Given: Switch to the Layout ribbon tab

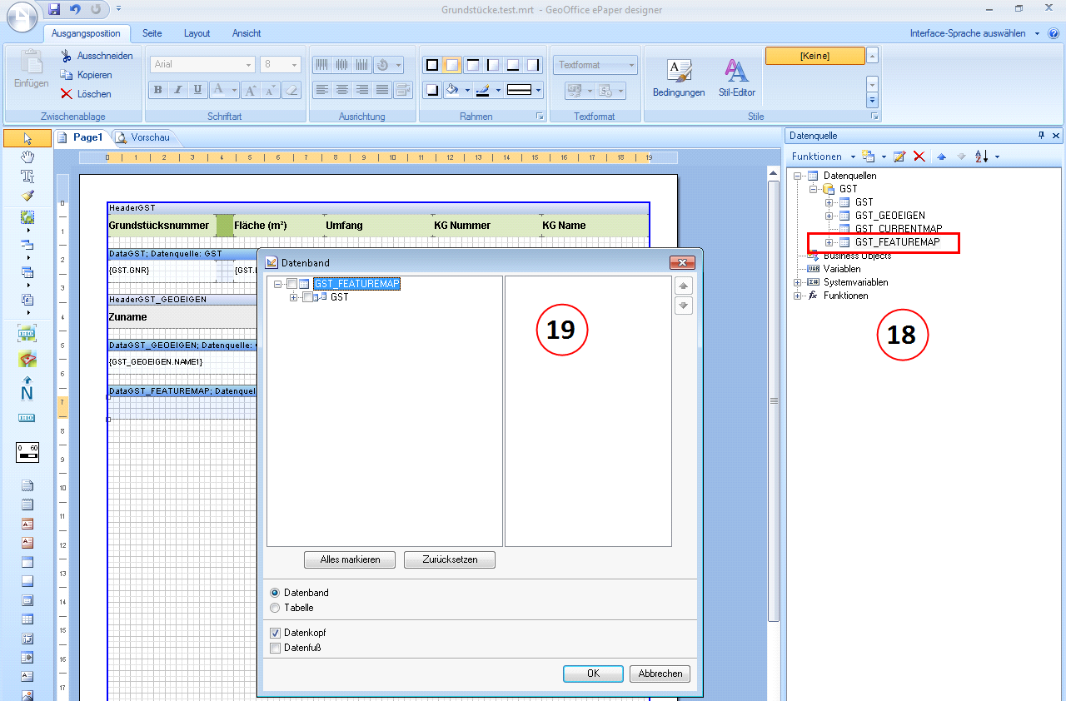Looking at the screenshot, I should pos(197,33).
